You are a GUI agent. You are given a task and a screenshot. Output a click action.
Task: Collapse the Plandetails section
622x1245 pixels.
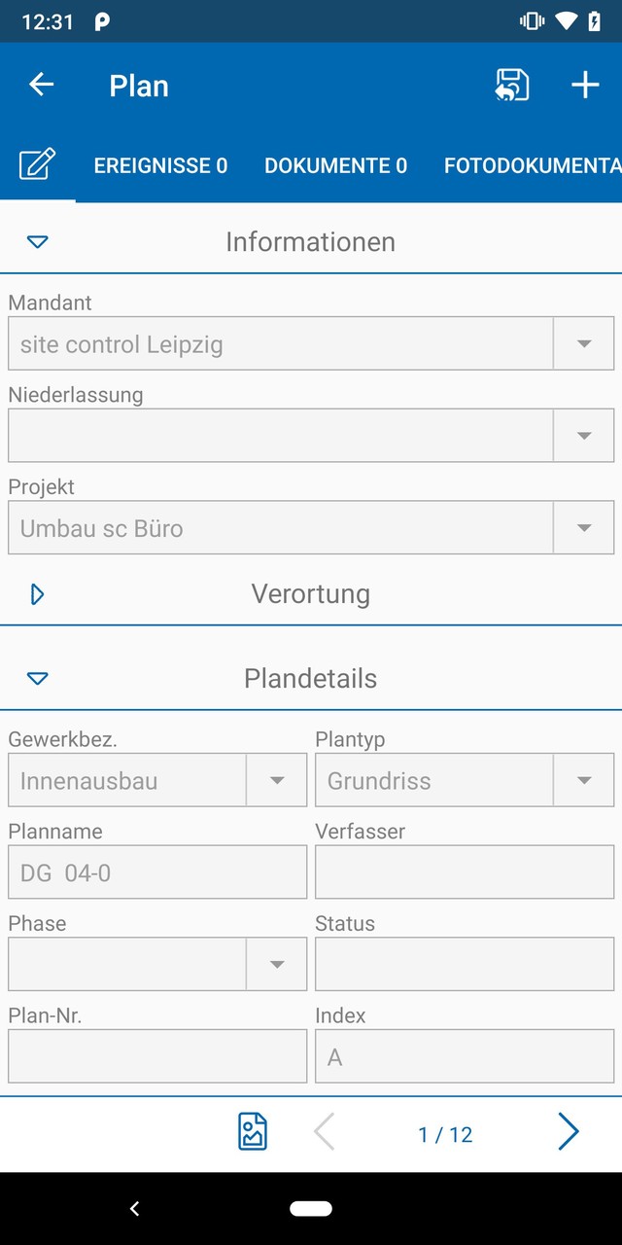(37, 678)
